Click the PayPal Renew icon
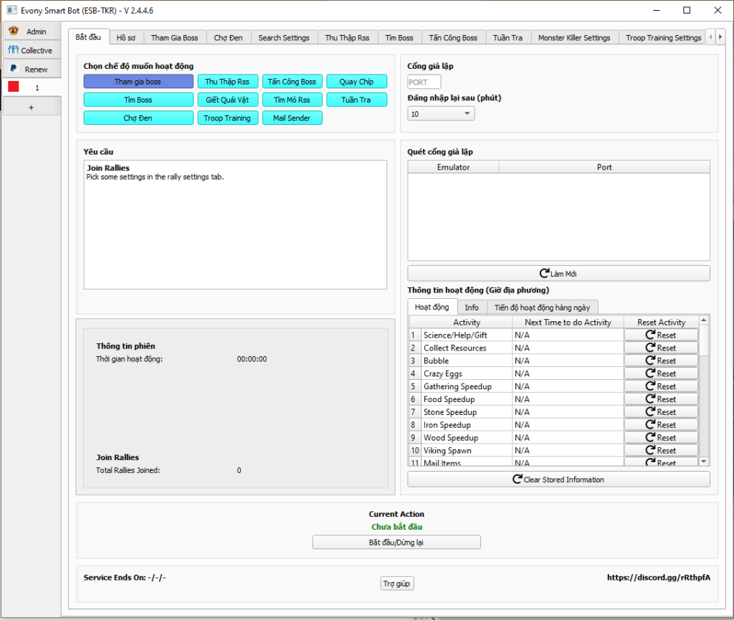 coord(13,69)
